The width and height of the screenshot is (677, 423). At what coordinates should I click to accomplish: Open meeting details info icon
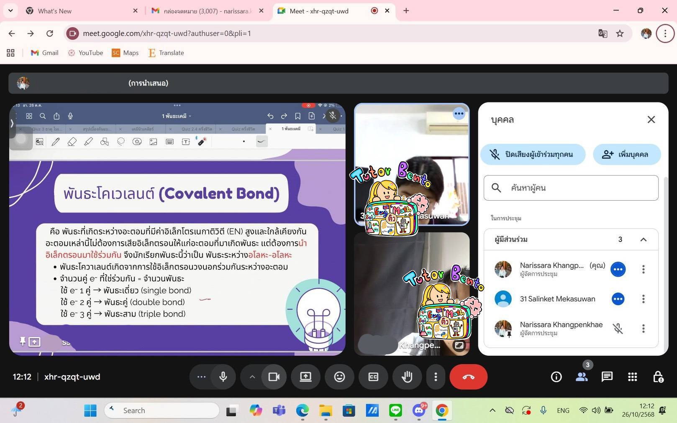click(556, 377)
